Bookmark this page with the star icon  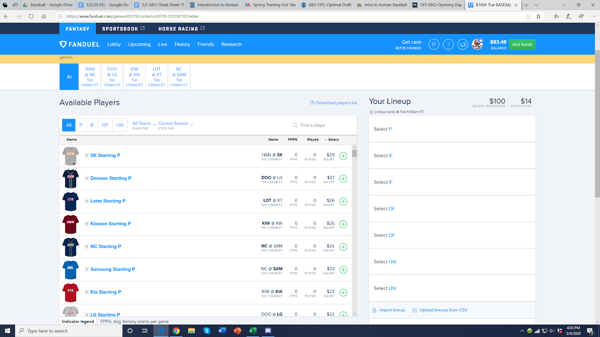[x=538, y=16]
